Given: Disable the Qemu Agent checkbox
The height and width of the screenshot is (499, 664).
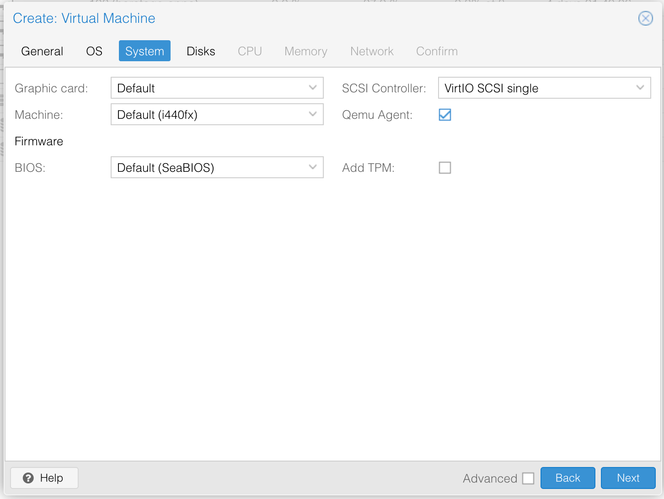Looking at the screenshot, I should click(445, 115).
